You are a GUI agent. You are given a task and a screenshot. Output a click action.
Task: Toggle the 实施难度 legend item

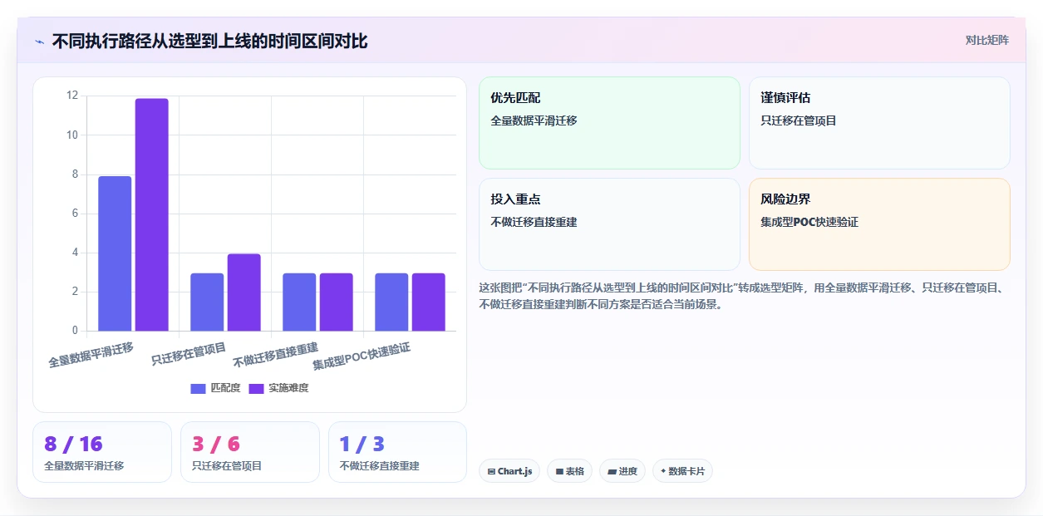[x=278, y=388]
